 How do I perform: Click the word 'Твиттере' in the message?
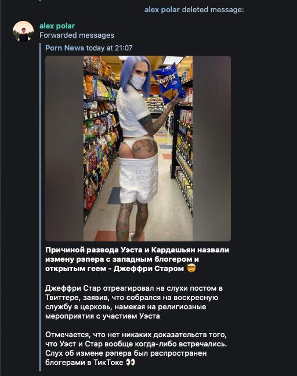[x=63, y=298]
